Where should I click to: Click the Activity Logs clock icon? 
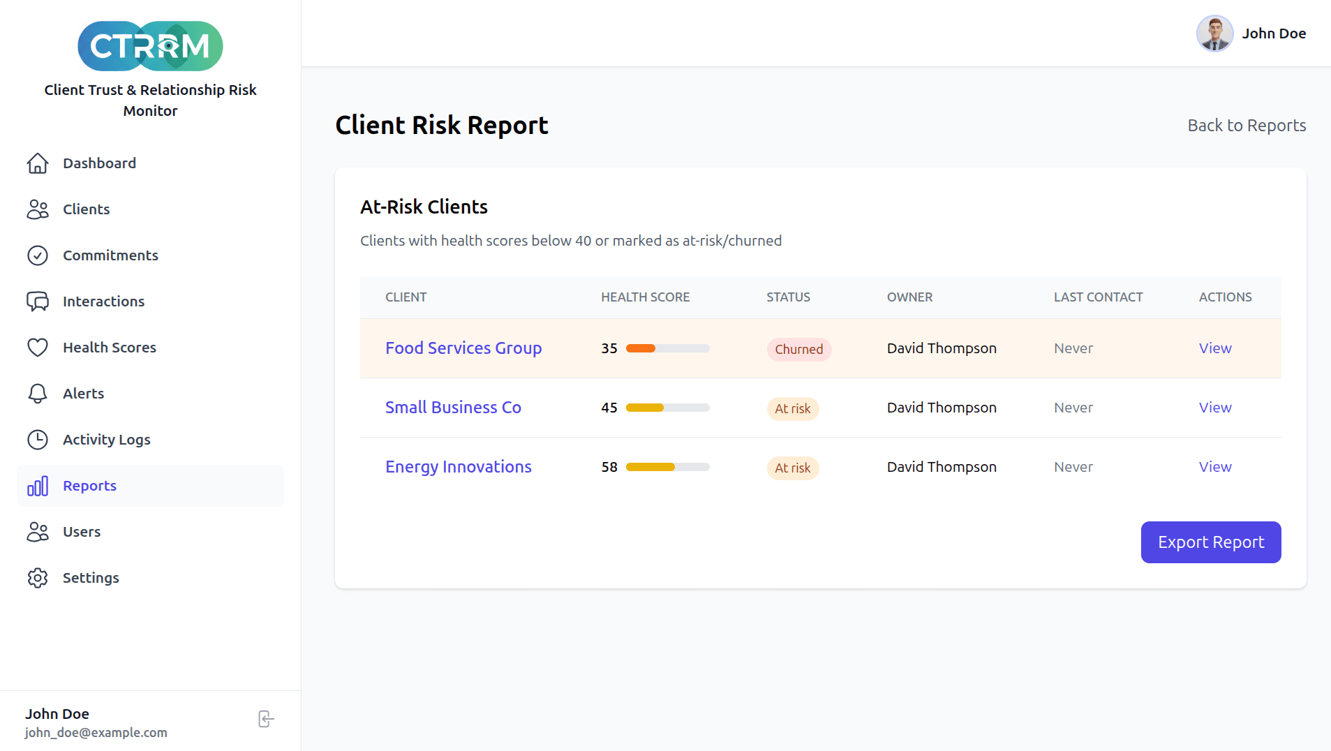coord(38,440)
